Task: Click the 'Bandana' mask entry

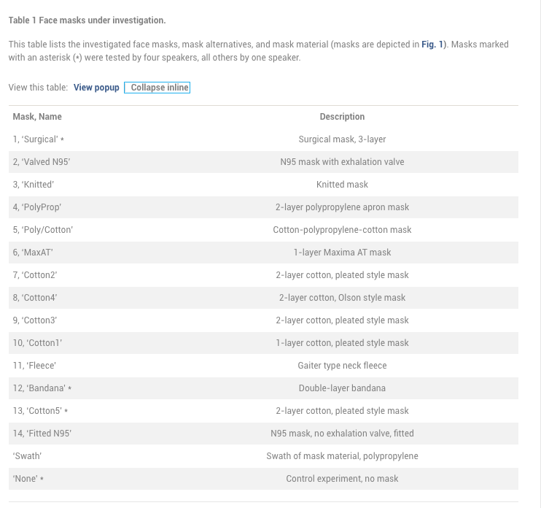Action: pos(42,388)
